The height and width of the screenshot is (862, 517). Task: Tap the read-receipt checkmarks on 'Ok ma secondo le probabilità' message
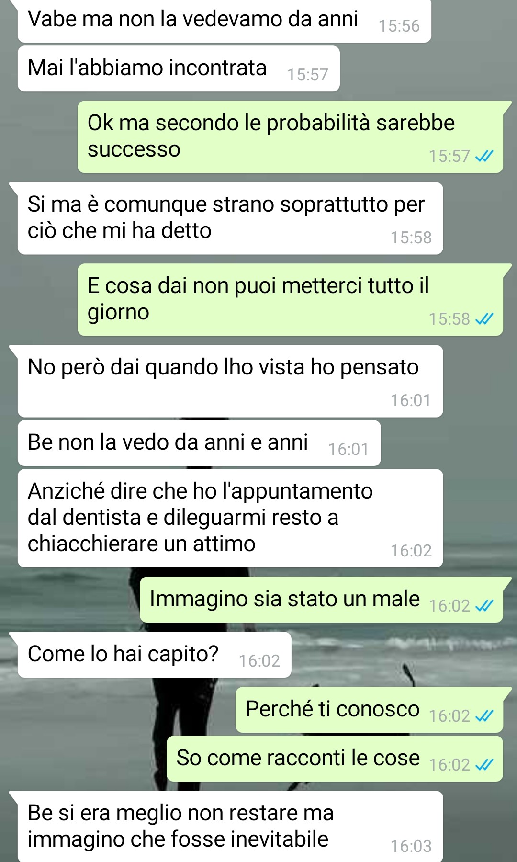[484, 156]
